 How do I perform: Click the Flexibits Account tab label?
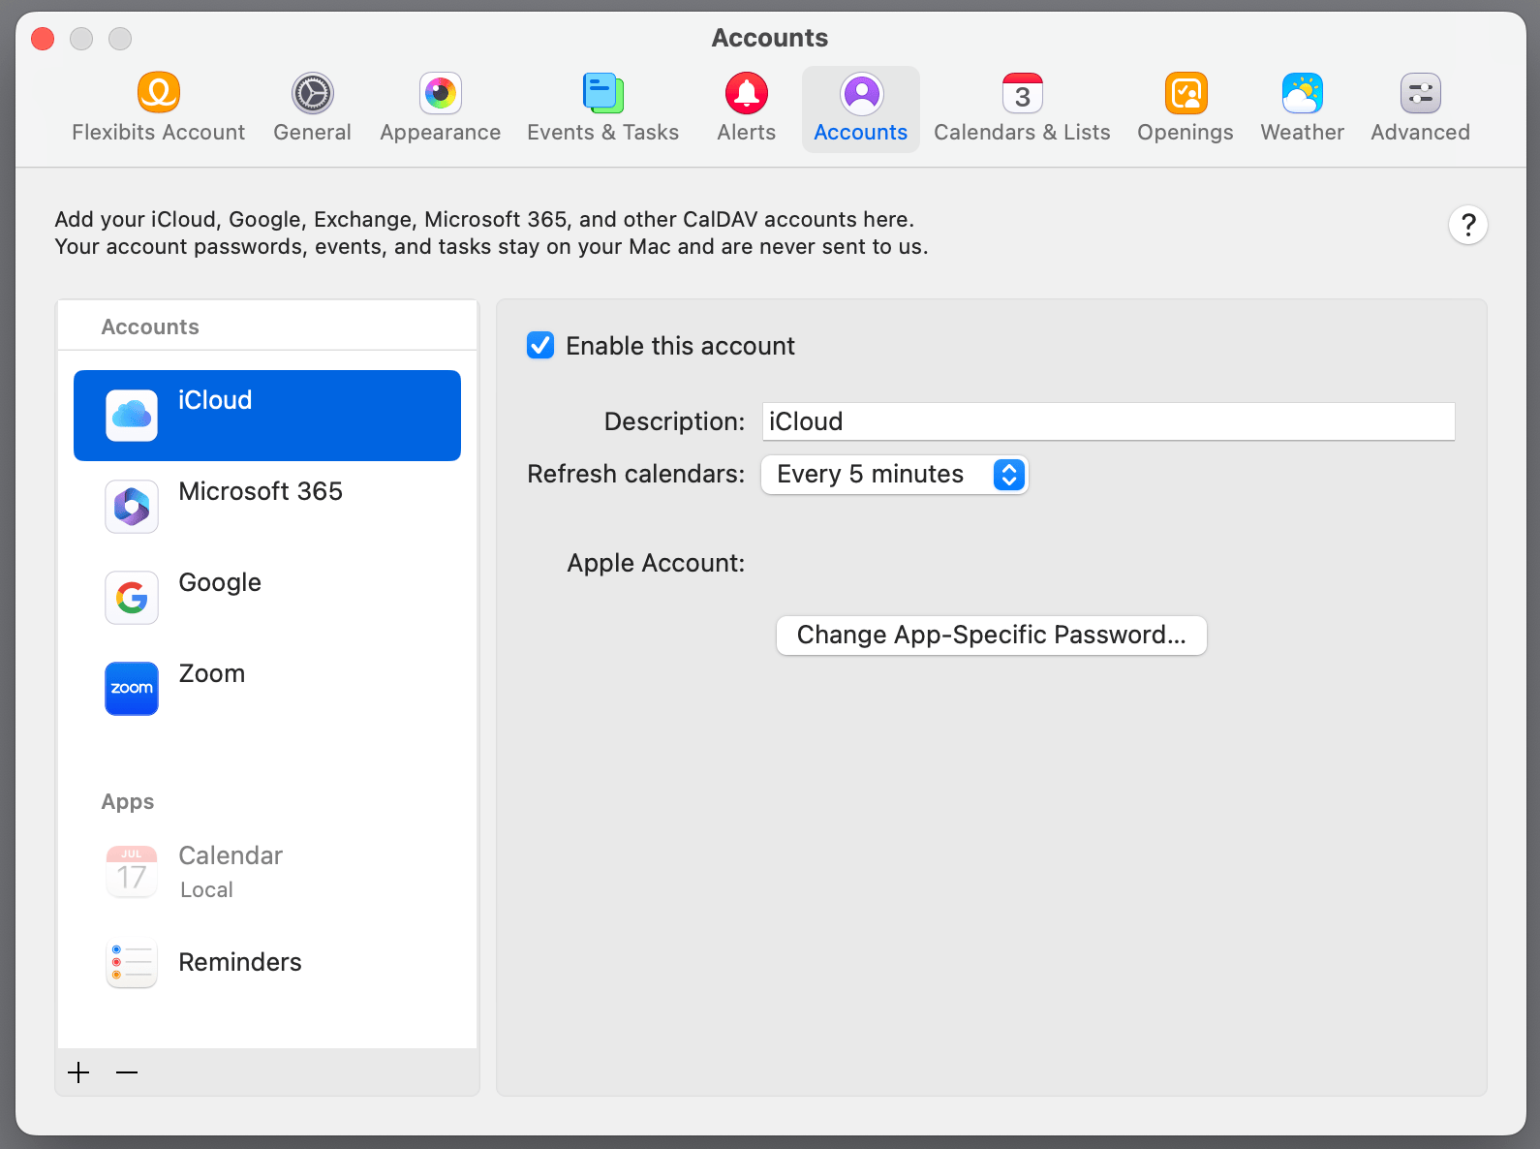[159, 132]
